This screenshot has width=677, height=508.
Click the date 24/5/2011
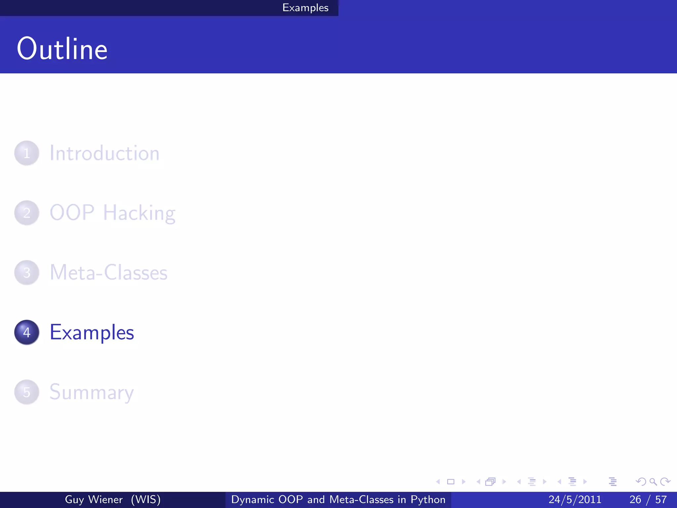pos(575,499)
